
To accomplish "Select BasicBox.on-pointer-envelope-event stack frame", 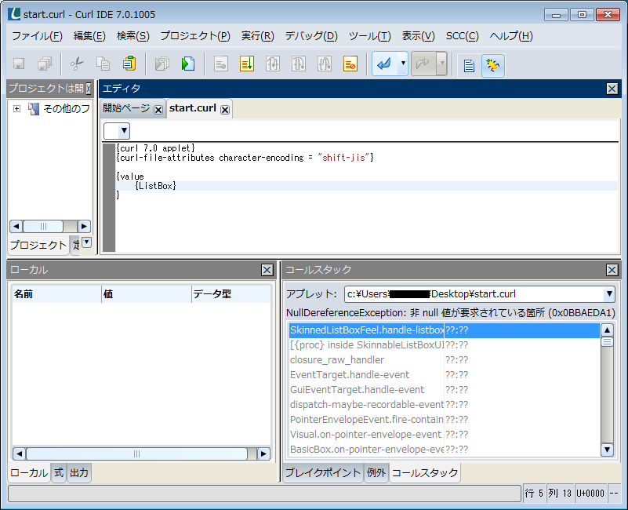I will pyautogui.click(x=445, y=449).
